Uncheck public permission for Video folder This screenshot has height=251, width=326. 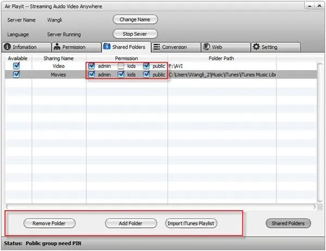147,66
